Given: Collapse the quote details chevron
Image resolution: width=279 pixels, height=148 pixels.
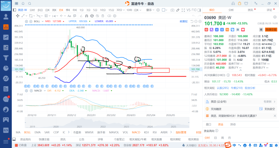Looking at the screenshot, I should tap(241, 70).
